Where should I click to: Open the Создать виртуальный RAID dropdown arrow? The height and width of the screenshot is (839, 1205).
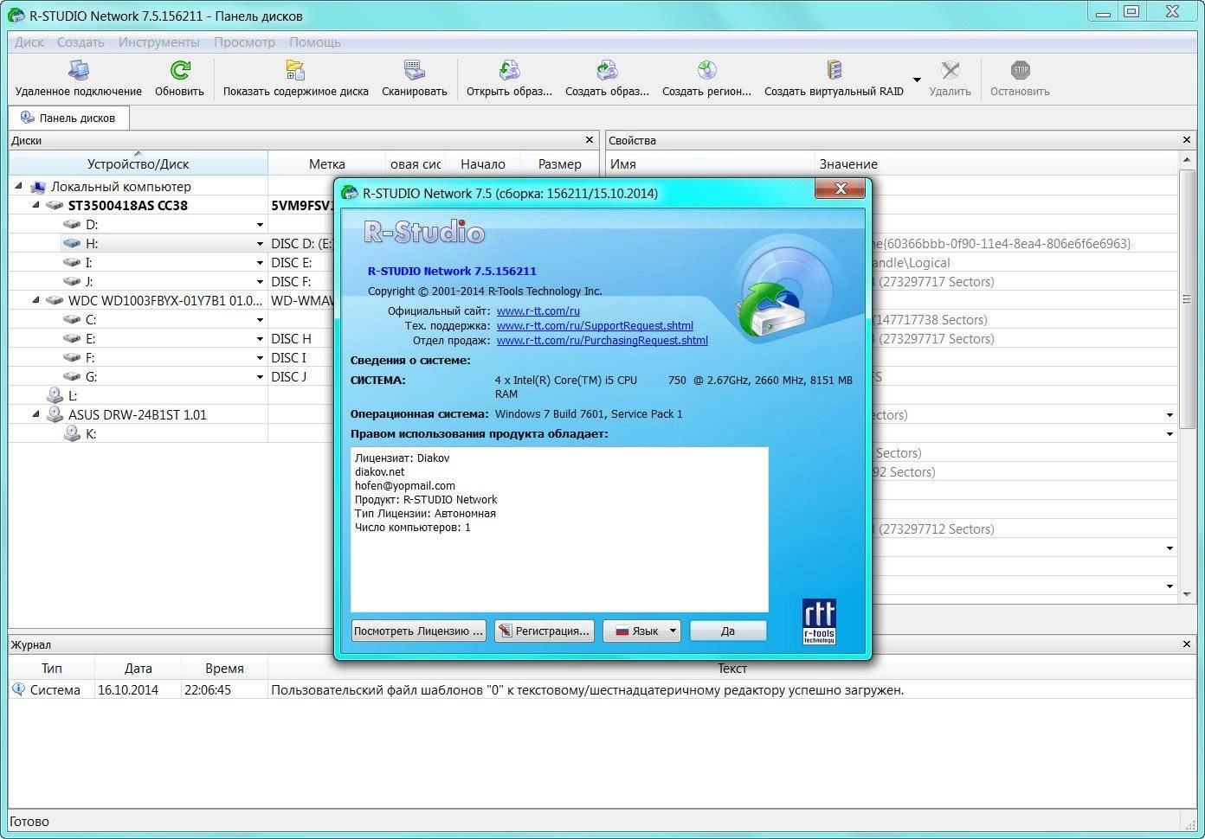[x=917, y=80]
